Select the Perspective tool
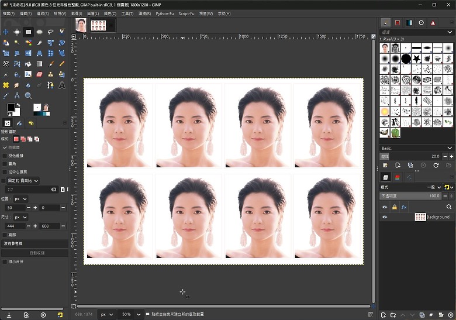The image size is (456, 320). (x=40, y=53)
